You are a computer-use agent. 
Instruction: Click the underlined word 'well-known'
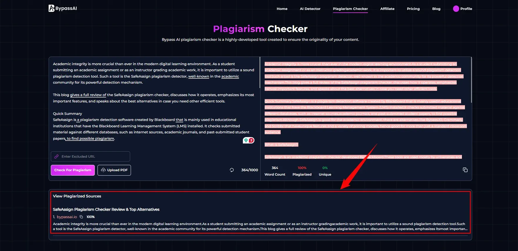tap(199, 76)
